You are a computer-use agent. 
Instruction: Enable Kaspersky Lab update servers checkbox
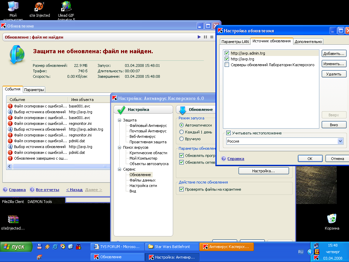[227, 65]
